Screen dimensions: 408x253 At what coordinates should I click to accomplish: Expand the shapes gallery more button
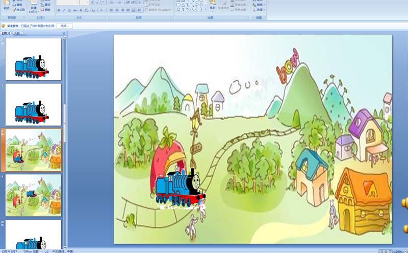206,9
